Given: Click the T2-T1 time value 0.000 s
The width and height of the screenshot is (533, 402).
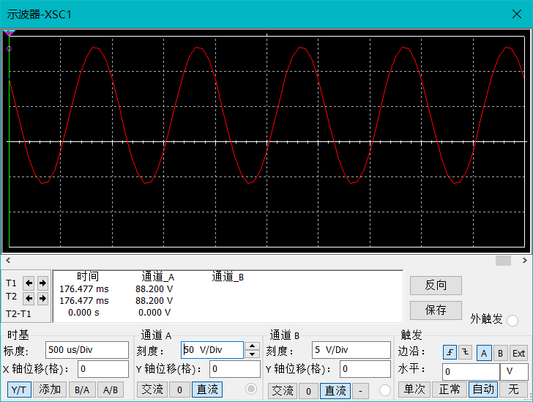Looking at the screenshot, I should coord(83,313).
